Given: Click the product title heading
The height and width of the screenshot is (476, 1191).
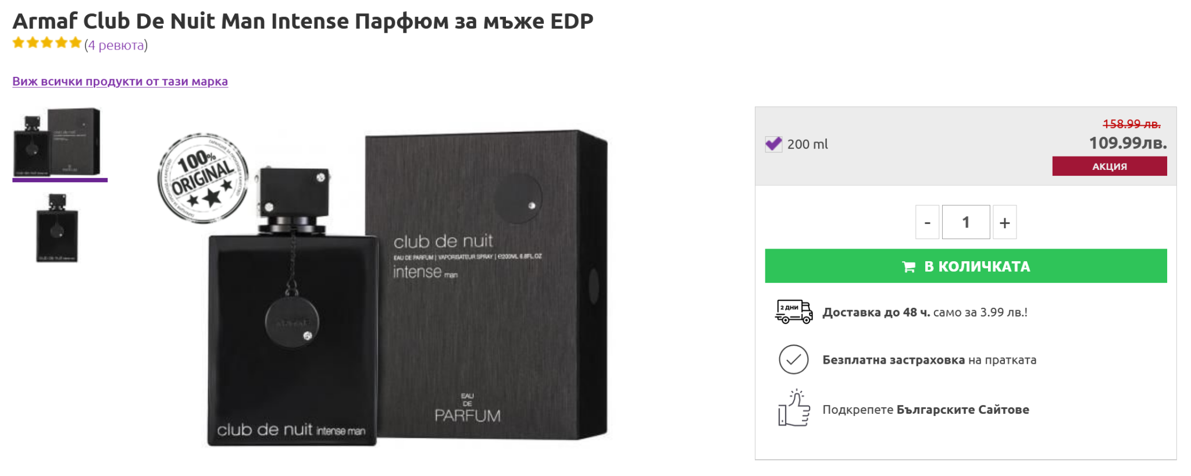Looking at the screenshot, I should click(302, 21).
